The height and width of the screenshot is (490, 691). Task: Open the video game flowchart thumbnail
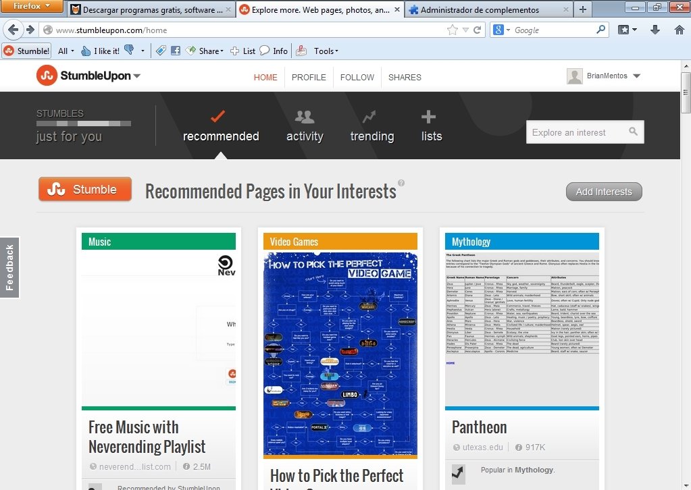tap(340, 354)
